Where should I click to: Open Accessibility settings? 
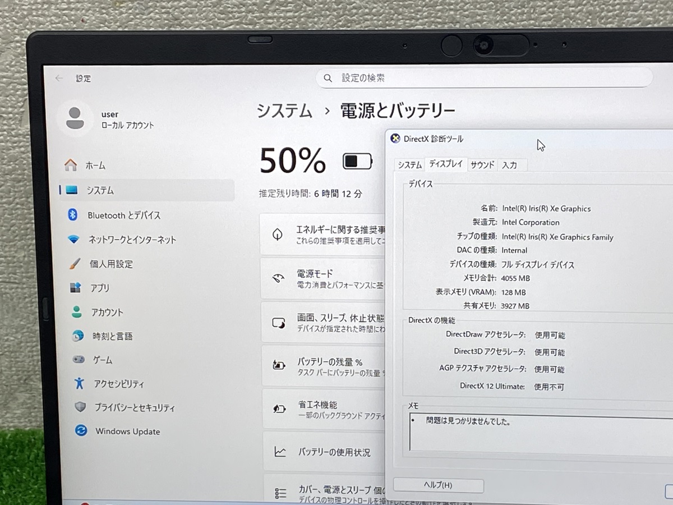point(118,384)
